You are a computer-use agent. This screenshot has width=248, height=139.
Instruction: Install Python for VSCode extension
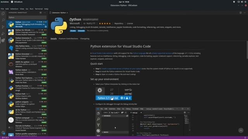coord(44,34)
